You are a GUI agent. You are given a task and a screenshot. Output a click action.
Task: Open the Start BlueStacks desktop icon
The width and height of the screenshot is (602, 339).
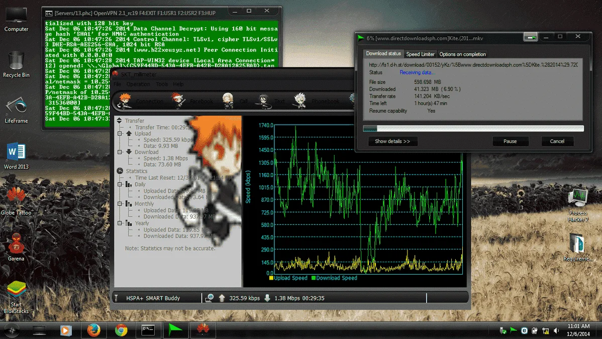[x=16, y=297]
